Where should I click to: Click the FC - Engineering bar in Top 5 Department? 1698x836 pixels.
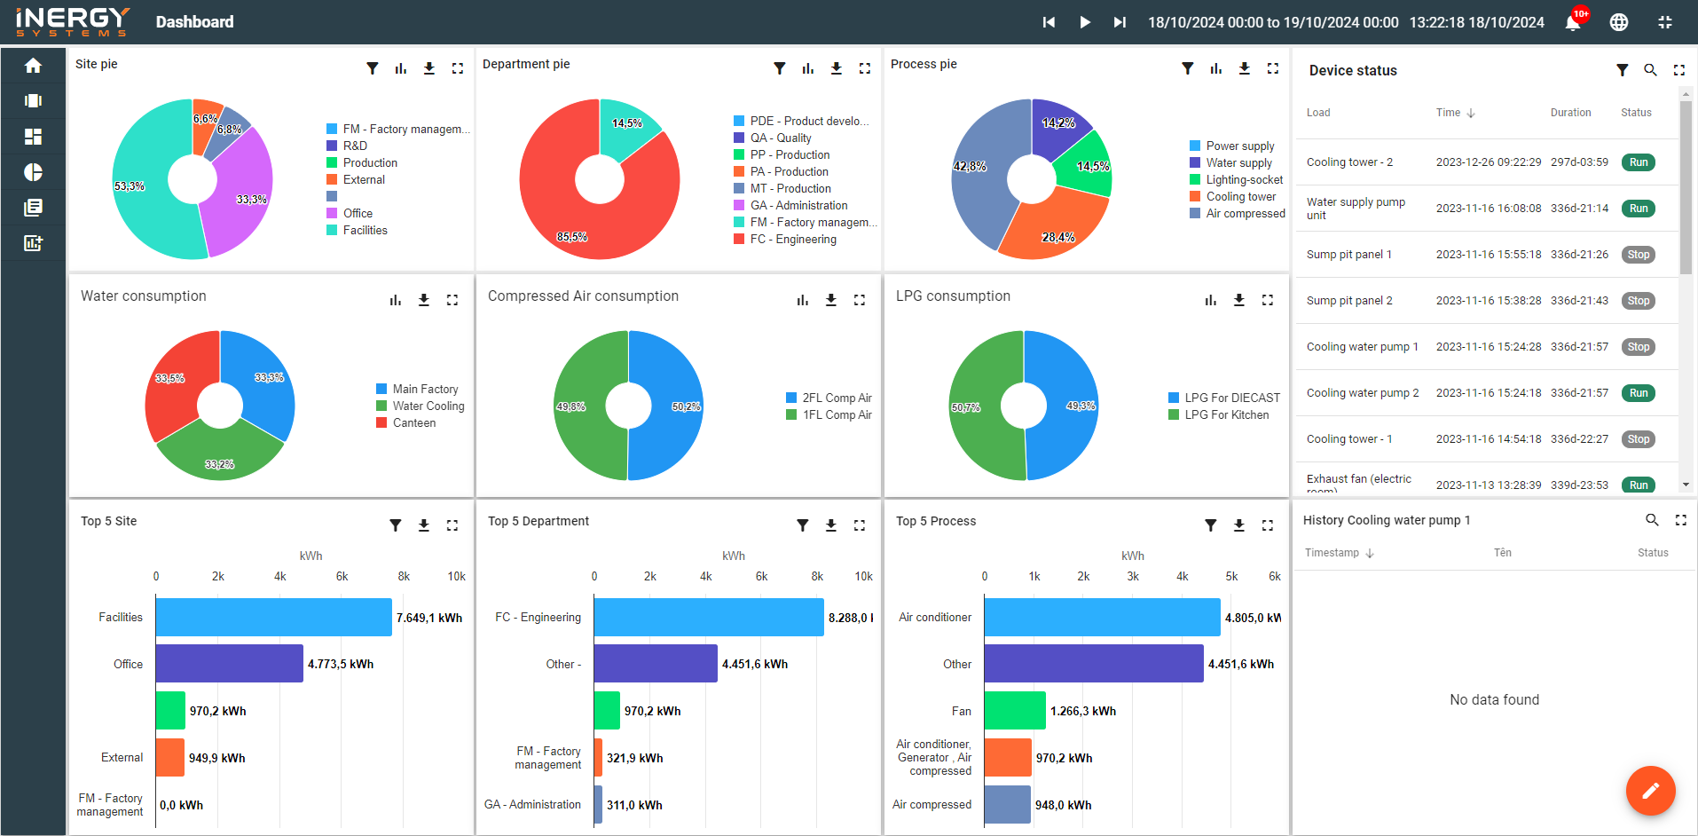(x=709, y=617)
